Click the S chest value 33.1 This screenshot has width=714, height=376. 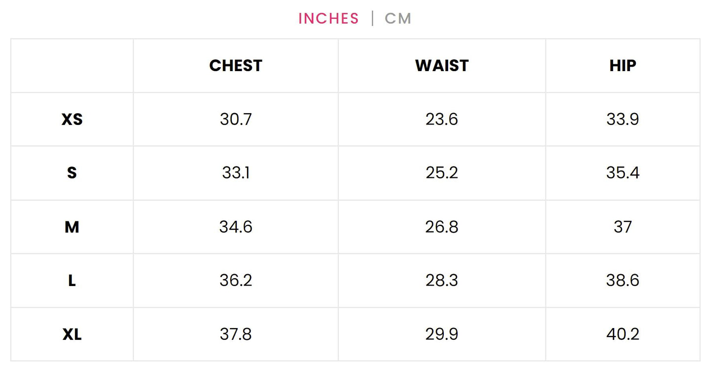click(x=236, y=173)
